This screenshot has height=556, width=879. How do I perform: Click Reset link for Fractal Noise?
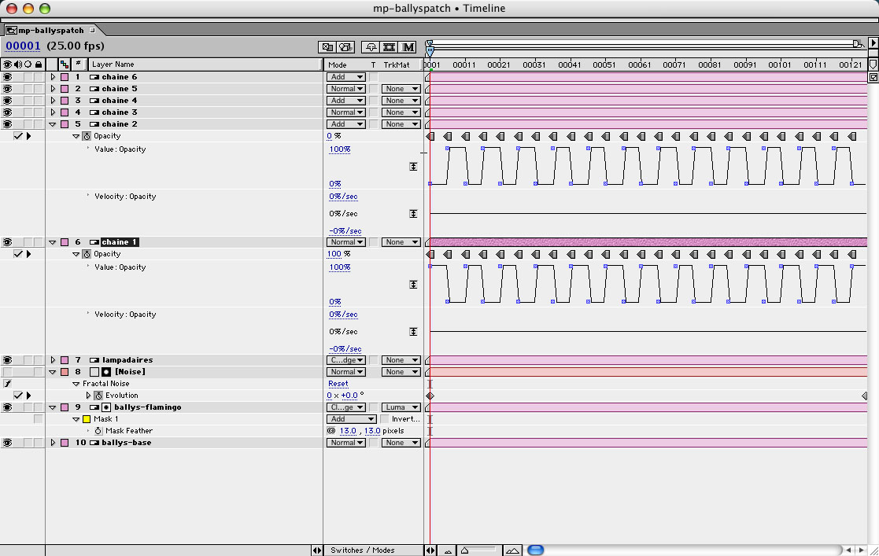[338, 384]
